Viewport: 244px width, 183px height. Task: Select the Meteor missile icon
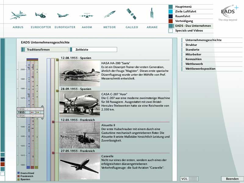[x=110, y=14]
